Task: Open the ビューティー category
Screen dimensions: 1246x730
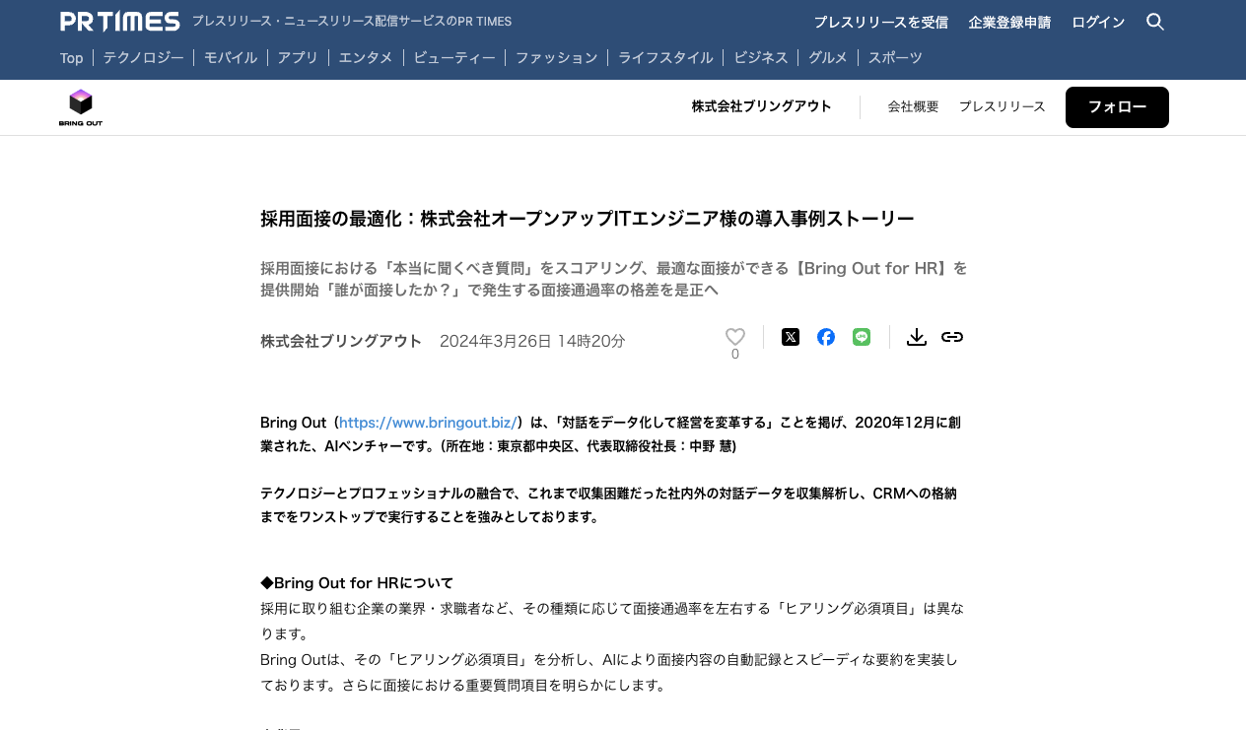Action: [454, 58]
